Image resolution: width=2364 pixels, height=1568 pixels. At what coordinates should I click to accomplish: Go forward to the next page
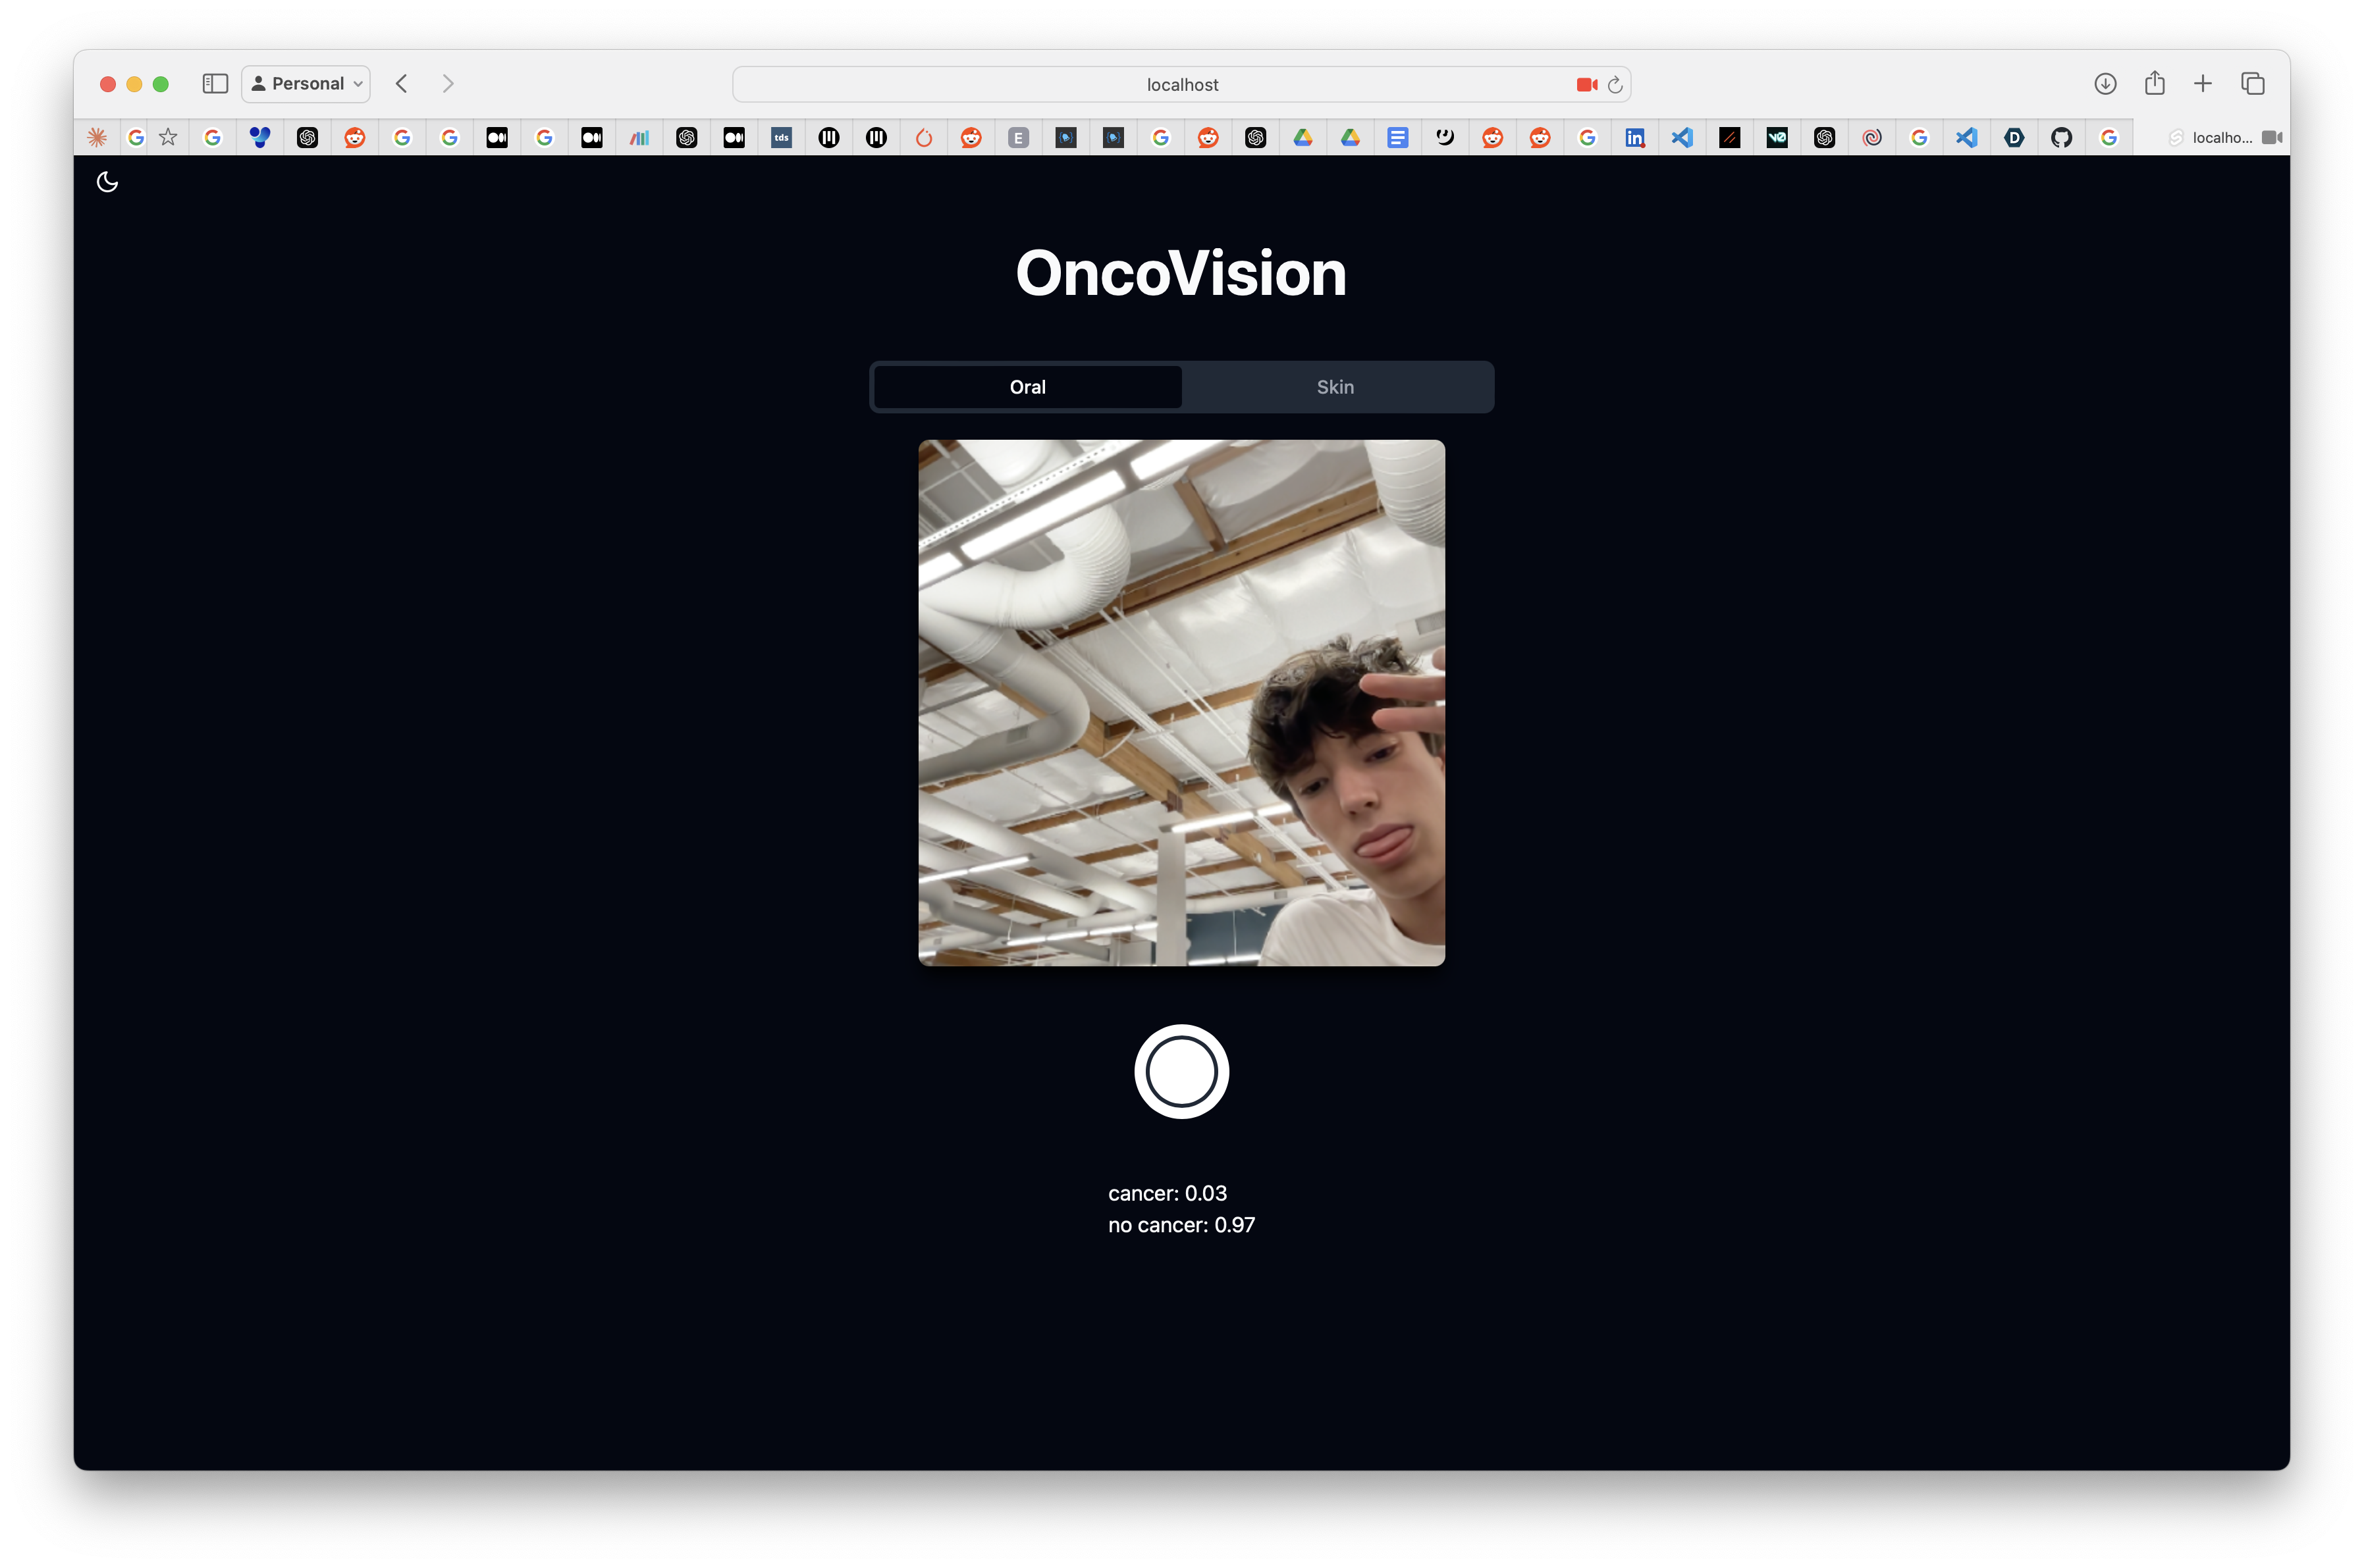[448, 84]
